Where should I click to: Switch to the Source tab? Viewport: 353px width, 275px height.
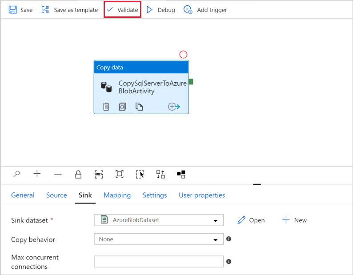[x=56, y=195]
